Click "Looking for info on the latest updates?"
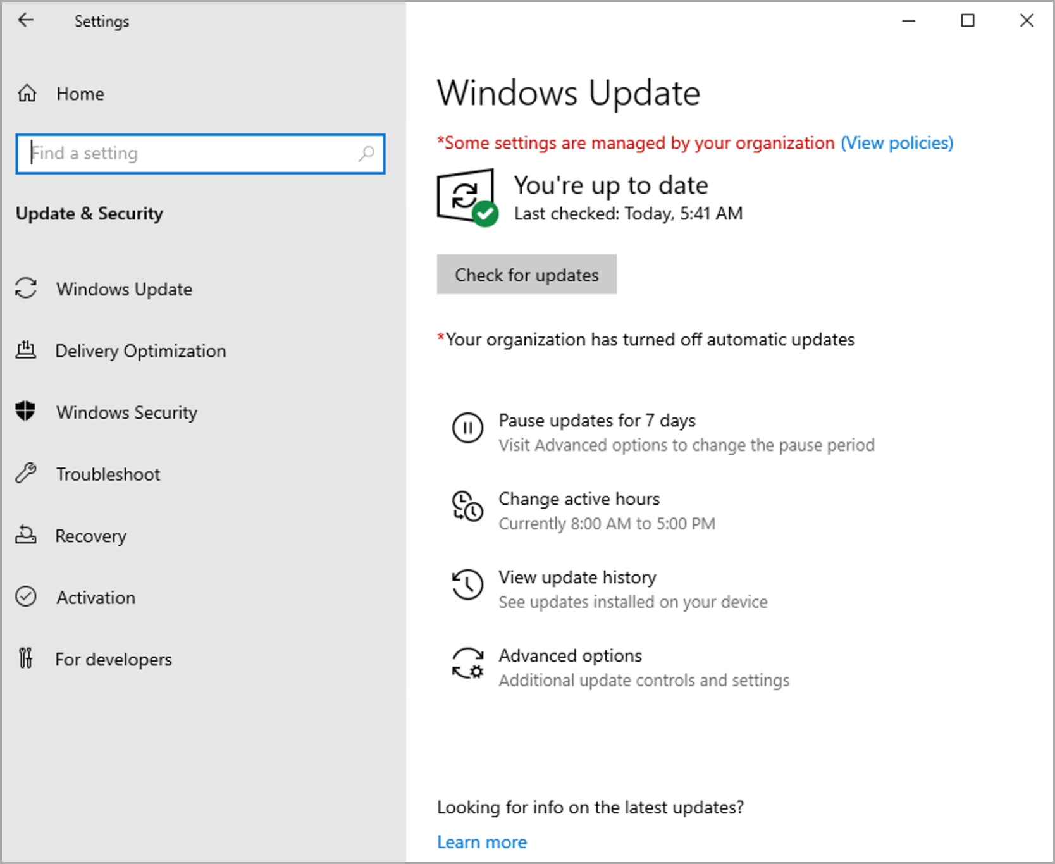The height and width of the screenshot is (864, 1055). [x=590, y=808]
